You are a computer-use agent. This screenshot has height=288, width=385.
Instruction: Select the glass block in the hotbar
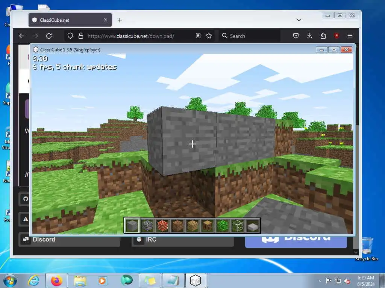pos(238,225)
